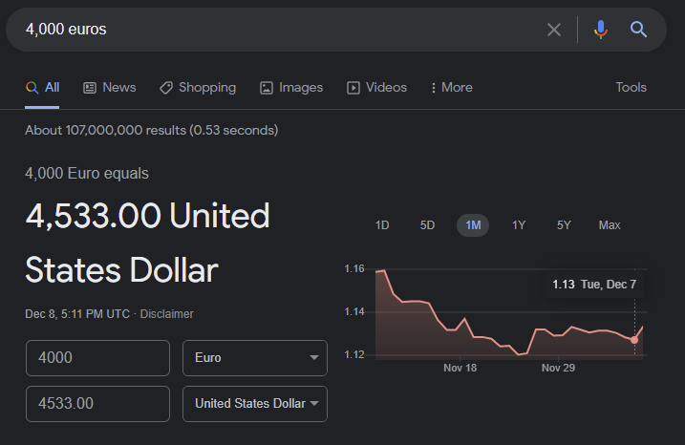
Task: Click the Dec 7 chart data point
Action: pyautogui.click(x=634, y=339)
